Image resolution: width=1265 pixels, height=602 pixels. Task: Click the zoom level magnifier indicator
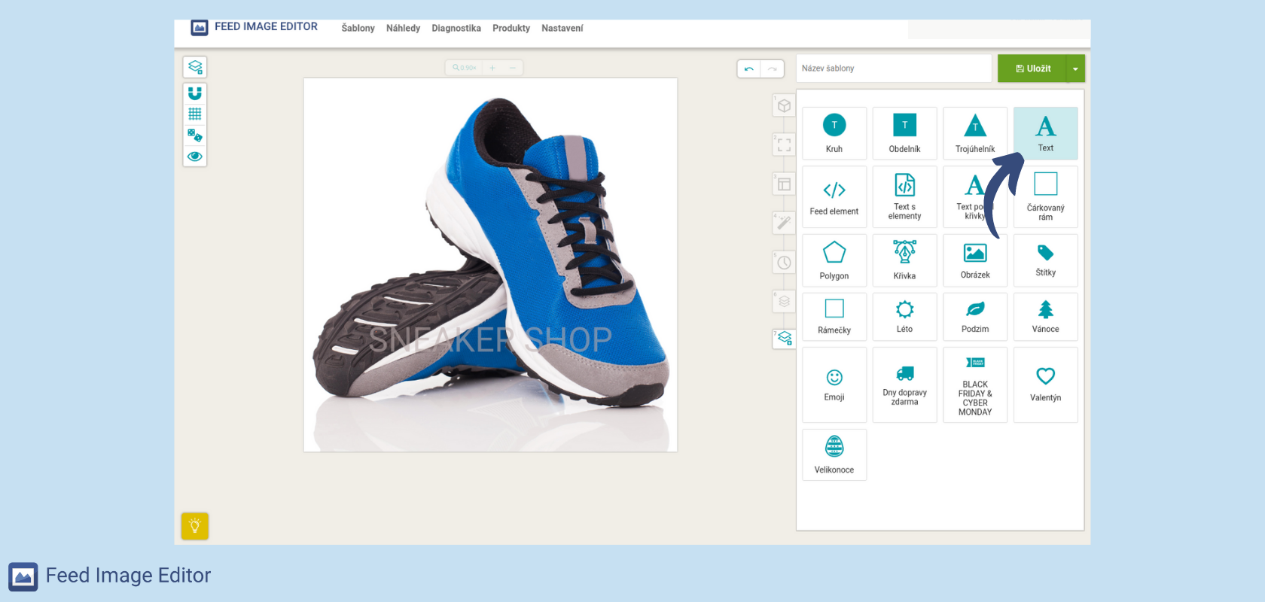tap(465, 68)
